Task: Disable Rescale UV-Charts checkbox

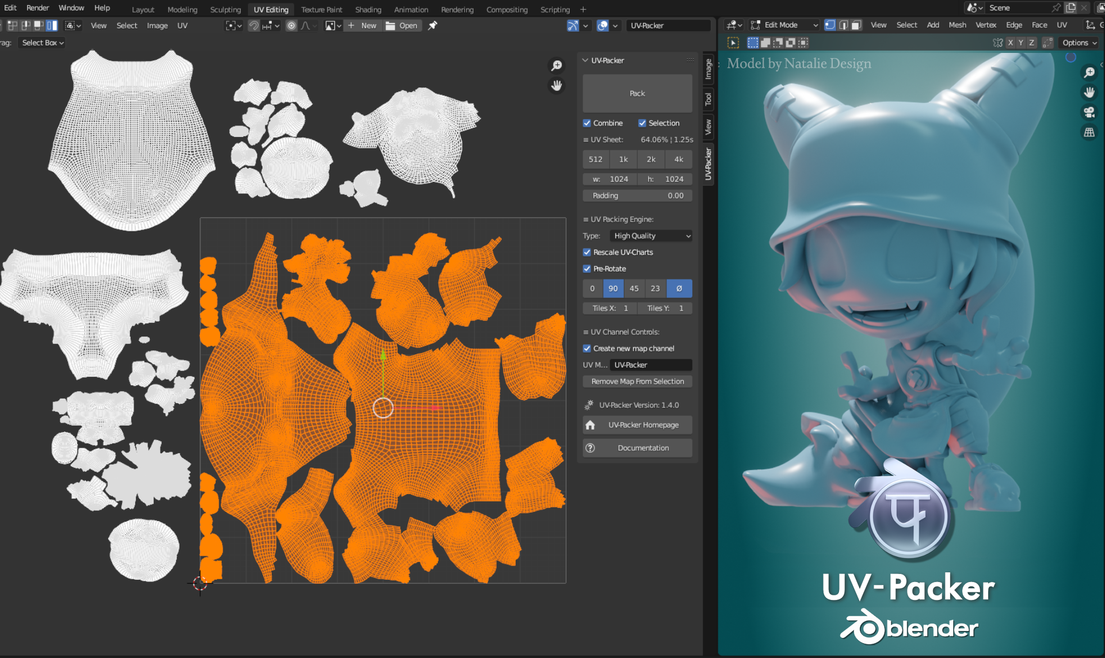Action: pos(587,253)
